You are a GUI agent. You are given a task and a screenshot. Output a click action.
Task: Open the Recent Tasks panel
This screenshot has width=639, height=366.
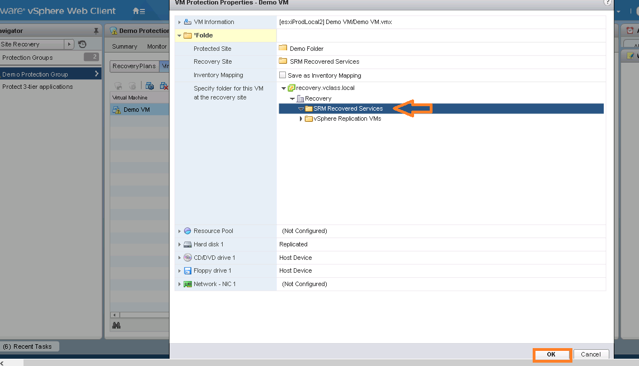click(30, 346)
